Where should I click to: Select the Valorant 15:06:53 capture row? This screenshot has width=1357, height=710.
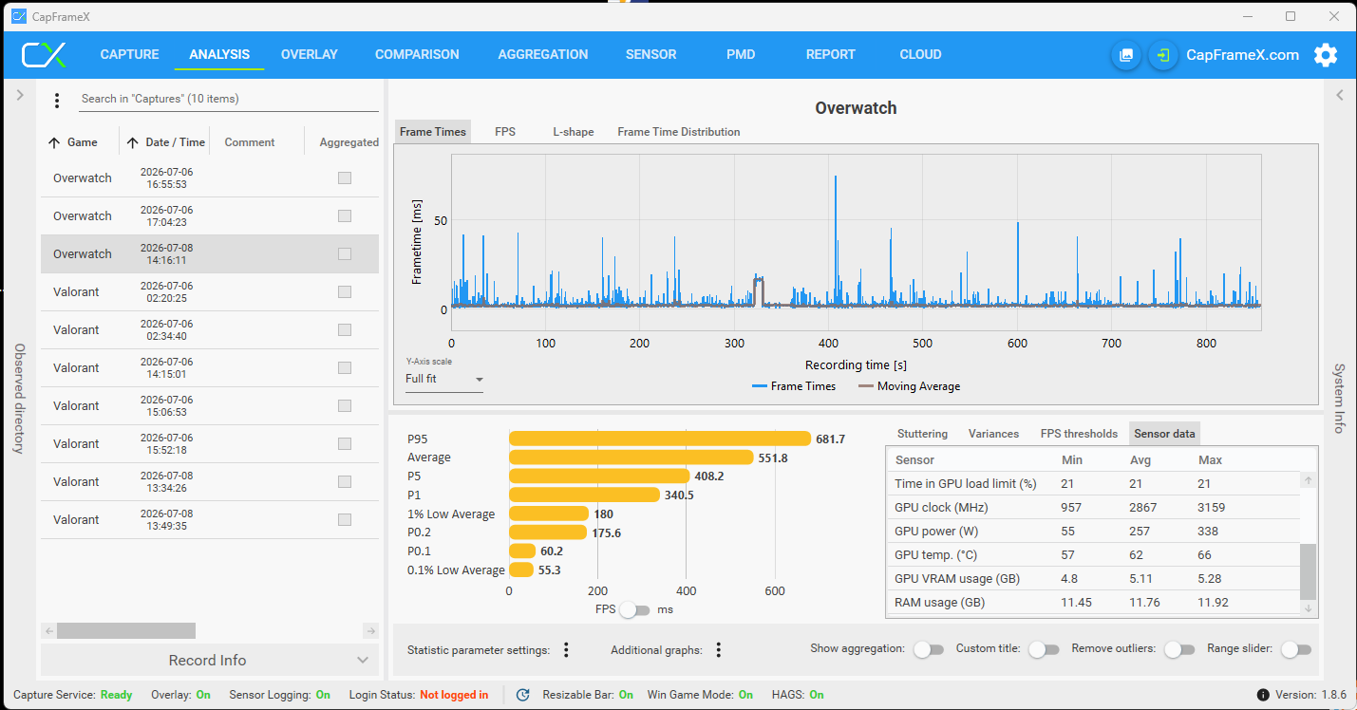coord(209,405)
